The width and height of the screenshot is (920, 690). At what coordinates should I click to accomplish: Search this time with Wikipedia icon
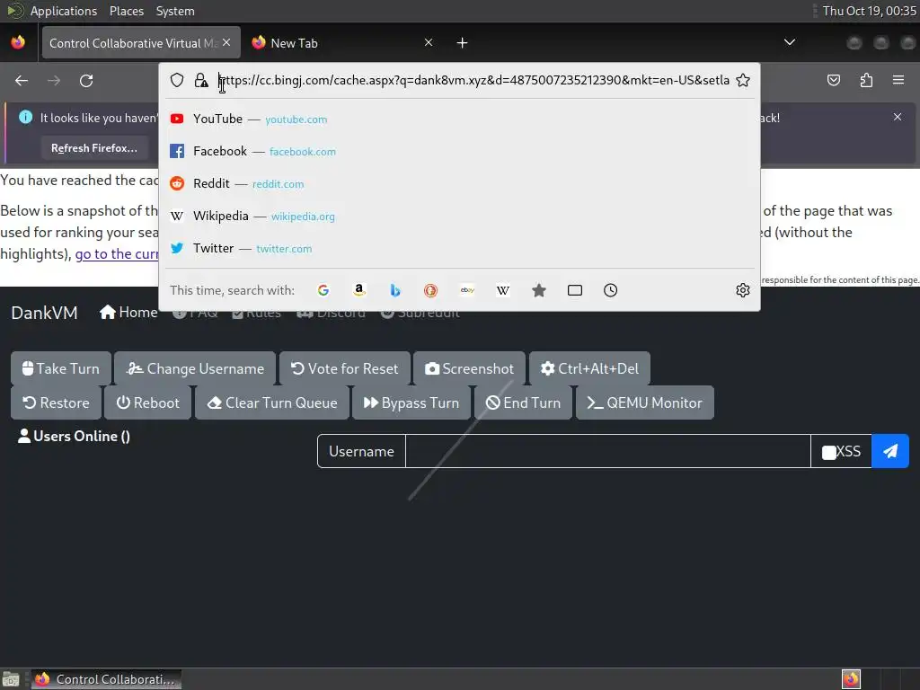pyautogui.click(x=503, y=290)
